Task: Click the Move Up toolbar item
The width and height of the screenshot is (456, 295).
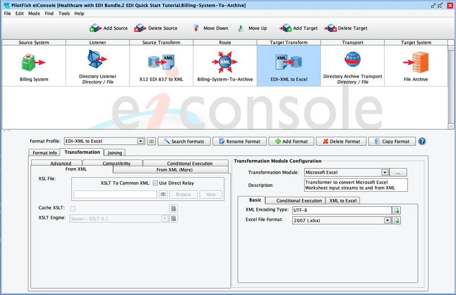Action: [x=253, y=28]
